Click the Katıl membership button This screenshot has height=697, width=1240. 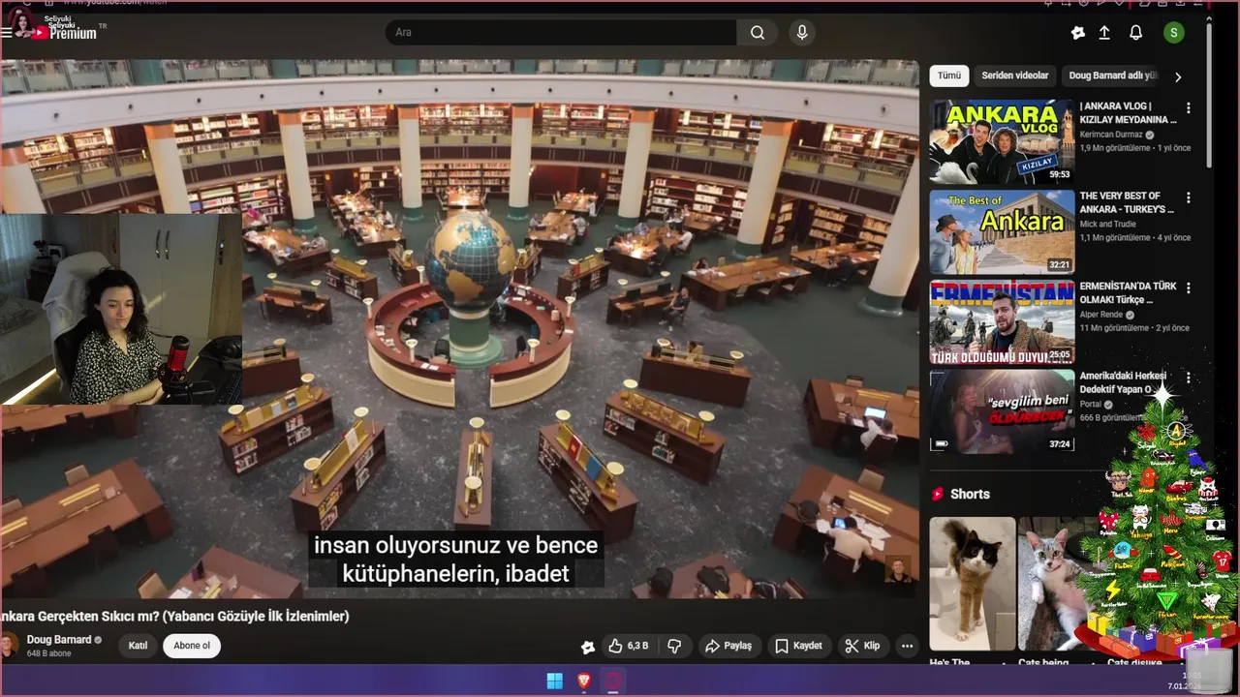(x=139, y=646)
